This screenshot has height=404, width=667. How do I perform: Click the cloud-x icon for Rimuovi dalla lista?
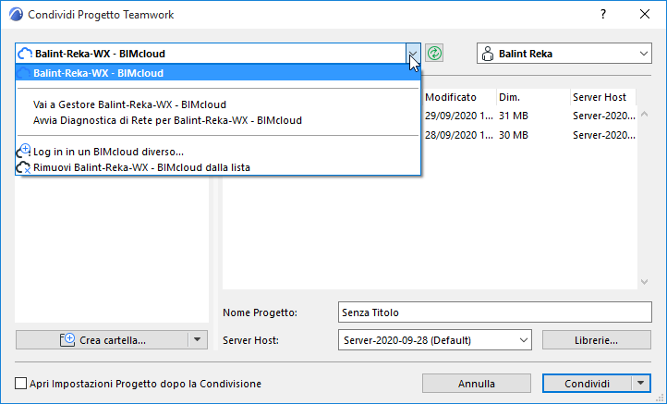23,167
